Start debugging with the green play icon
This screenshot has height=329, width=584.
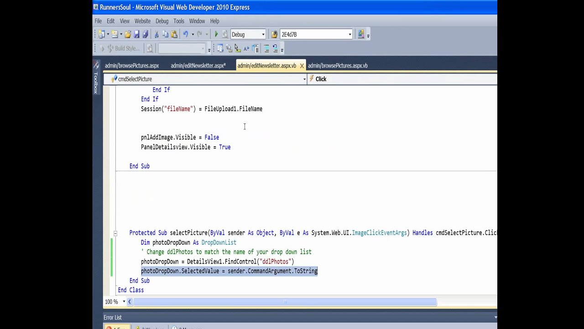(x=216, y=34)
